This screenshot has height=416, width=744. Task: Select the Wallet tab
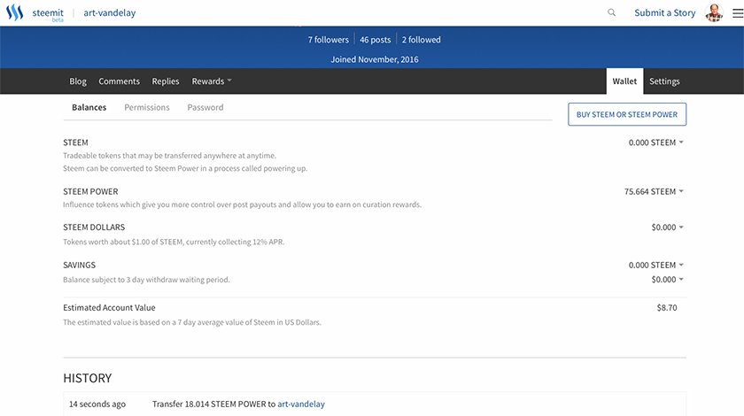coord(624,81)
